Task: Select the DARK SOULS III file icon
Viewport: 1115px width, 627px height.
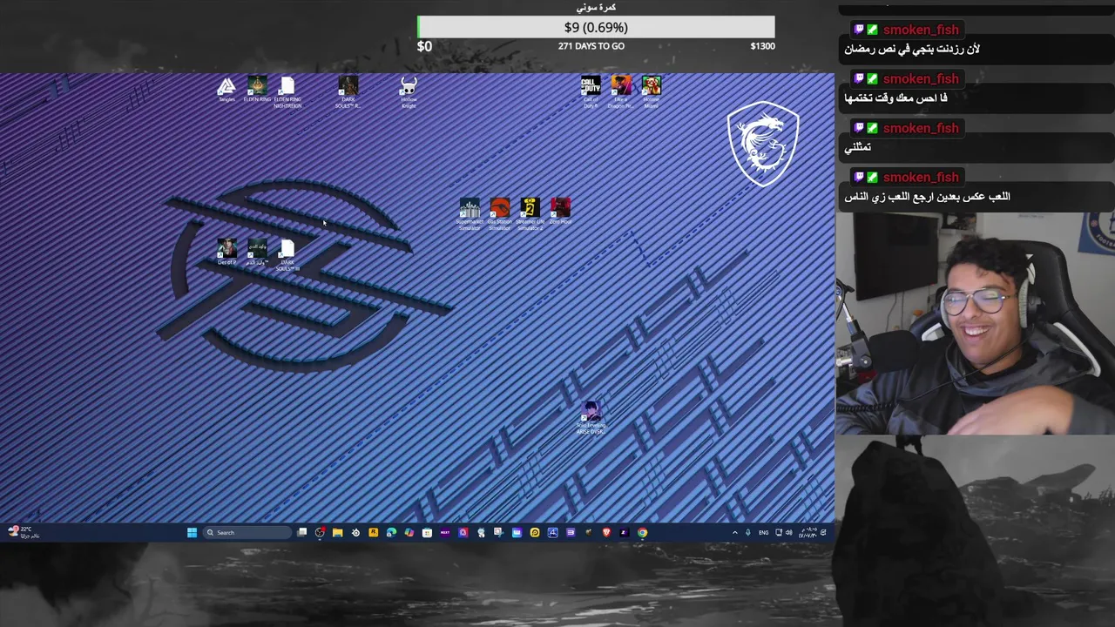Action: pyautogui.click(x=287, y=254)
